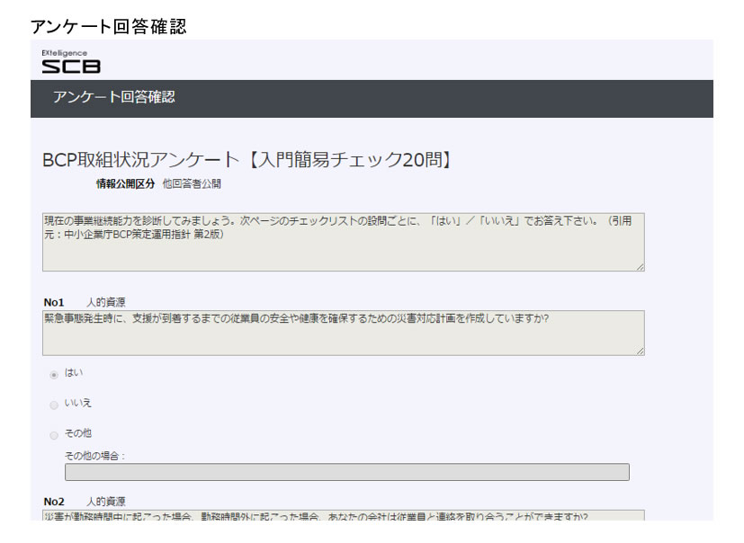Click the dark 'アンケート回答確認' header bar title
This screenshot has width=744, height=543.
point(114,97)
